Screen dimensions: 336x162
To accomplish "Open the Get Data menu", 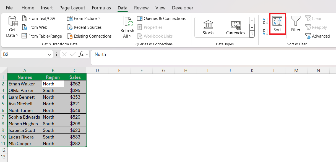I will tap(12, 27).
